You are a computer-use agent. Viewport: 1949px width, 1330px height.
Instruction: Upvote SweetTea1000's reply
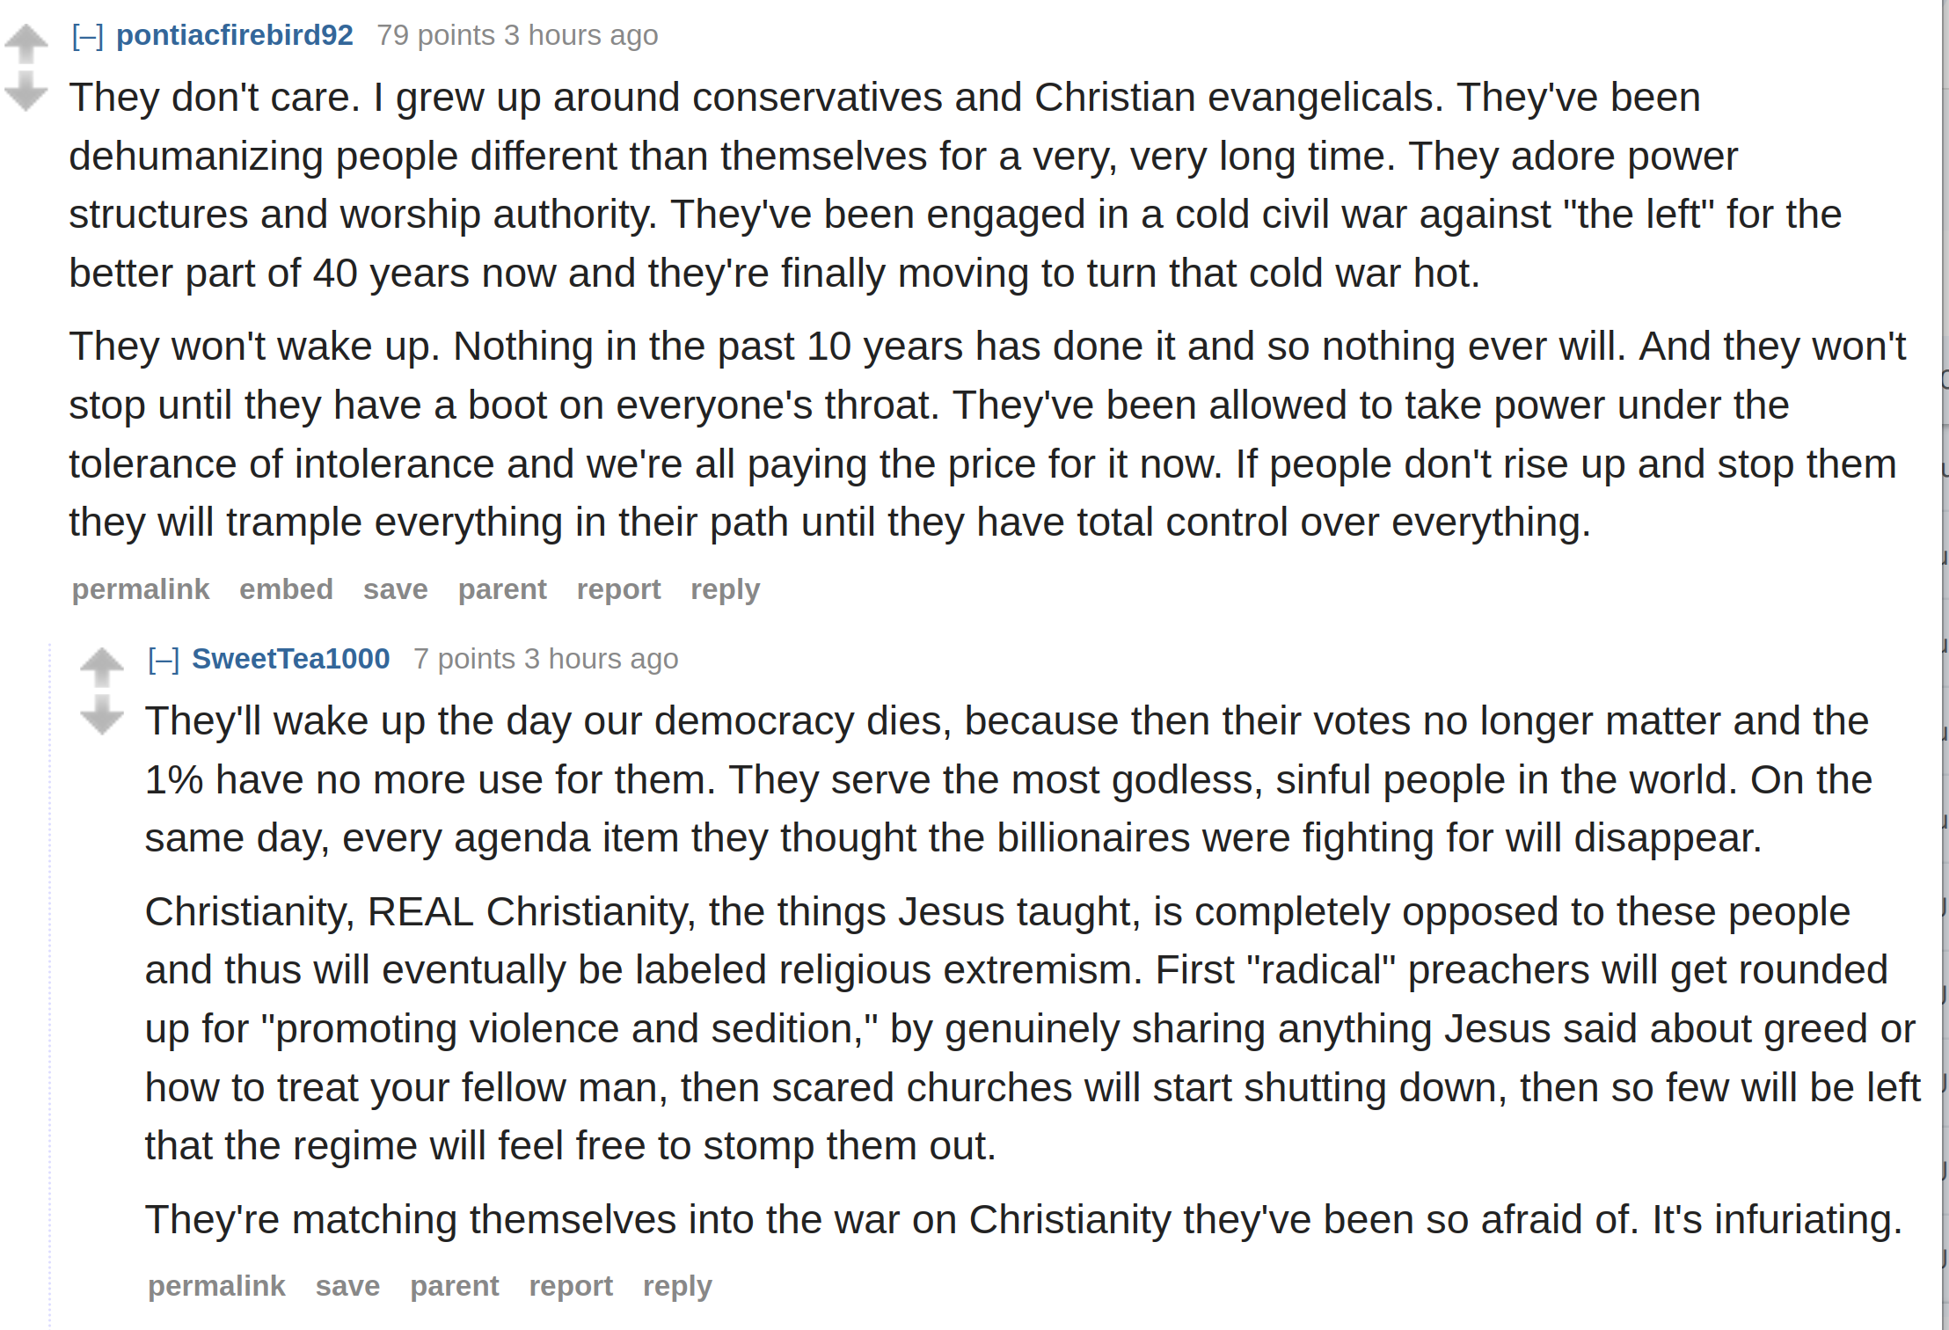click(102, 667)
